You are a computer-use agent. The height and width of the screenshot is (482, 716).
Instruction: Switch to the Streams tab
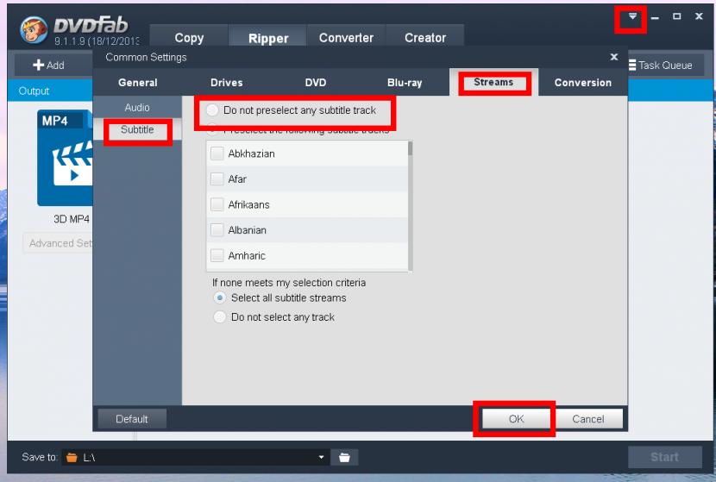493,83
